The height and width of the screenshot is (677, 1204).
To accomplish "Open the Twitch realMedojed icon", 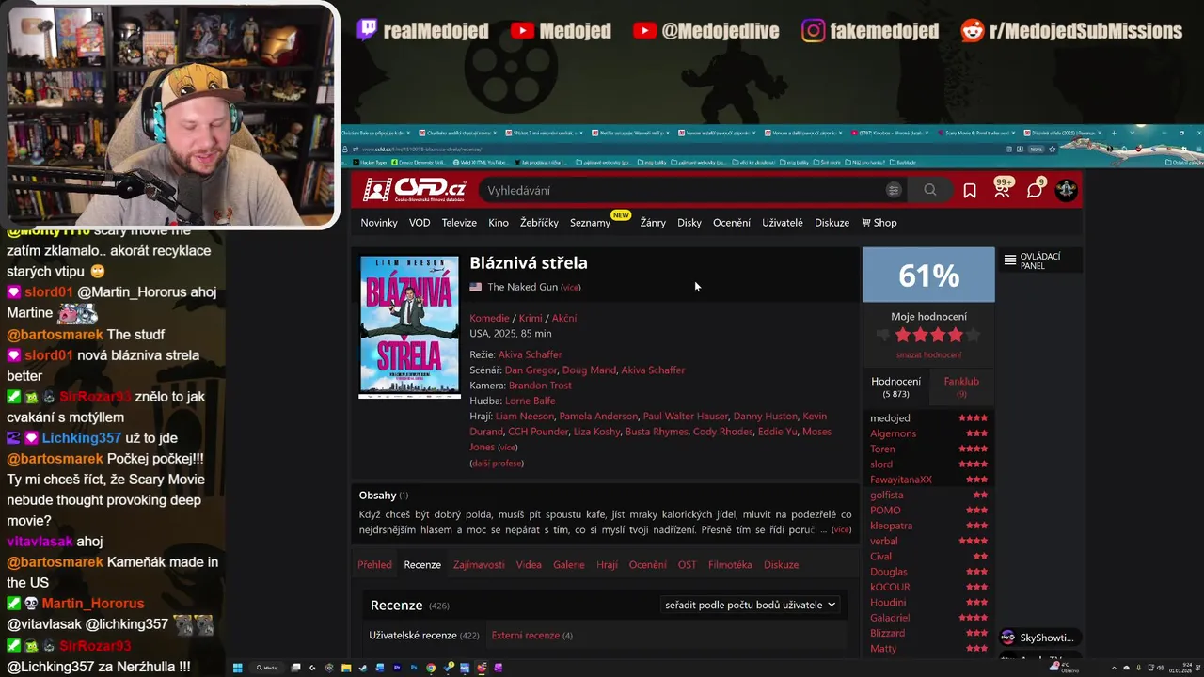I will [367, 30].
